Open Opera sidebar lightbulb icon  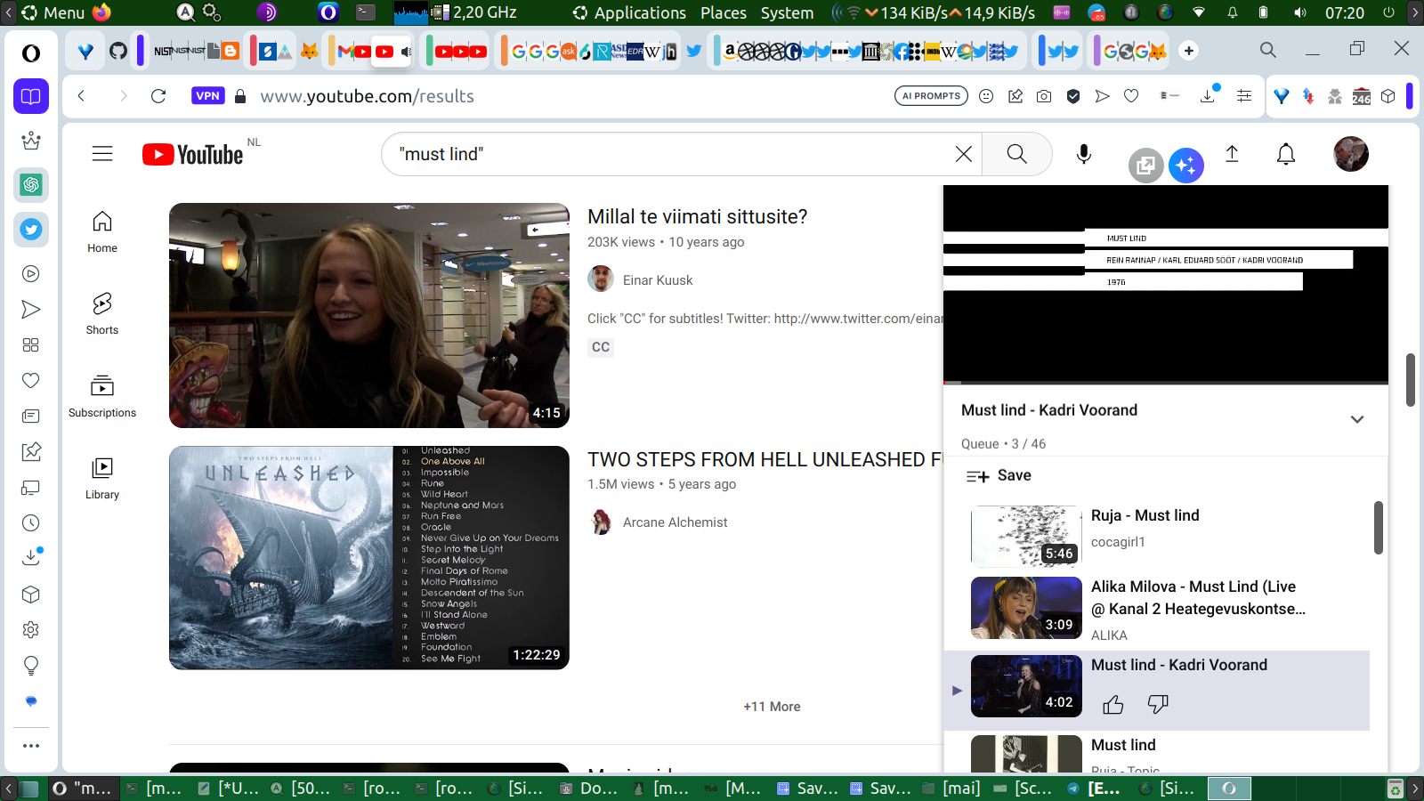coord(31,666)
